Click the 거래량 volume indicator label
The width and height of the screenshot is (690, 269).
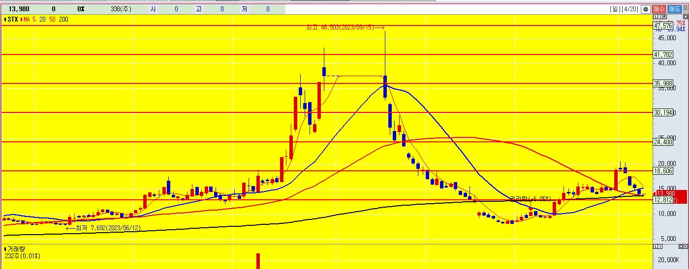(16, 249)
